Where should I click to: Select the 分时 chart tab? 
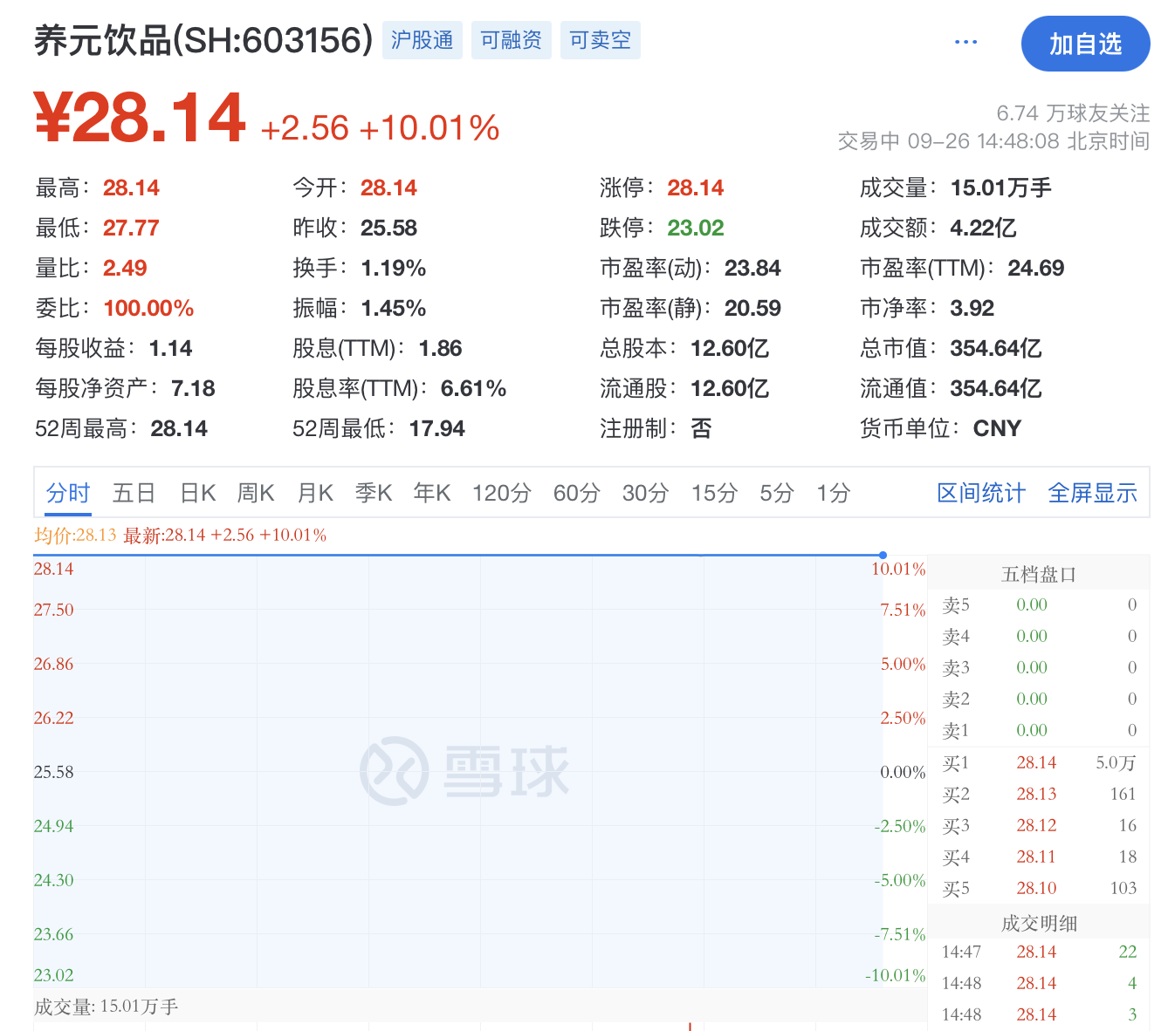tap(68, 493)
